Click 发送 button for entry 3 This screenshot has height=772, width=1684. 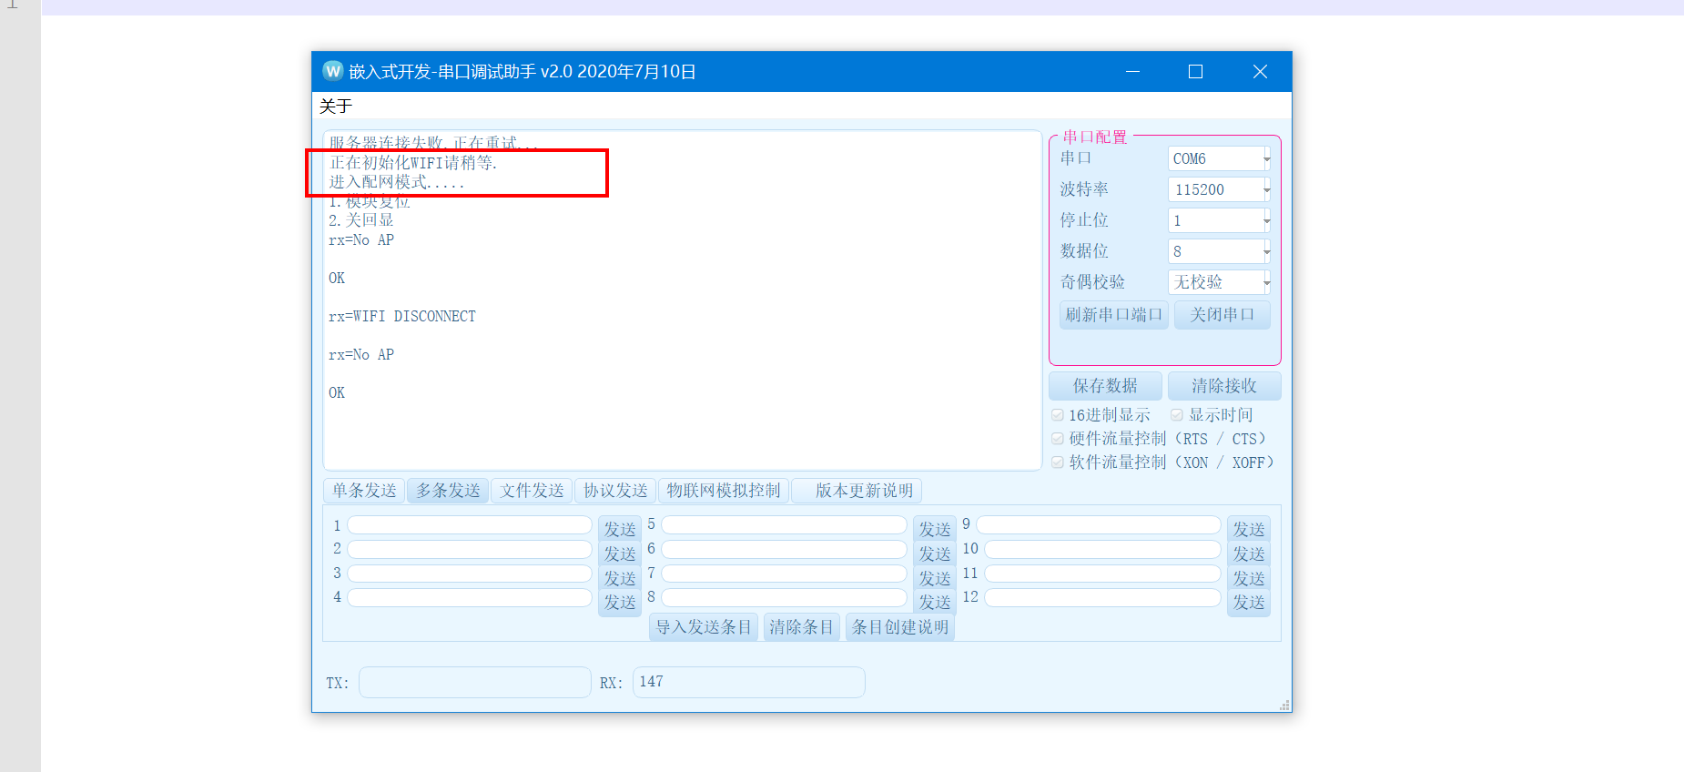coord(620,578)
